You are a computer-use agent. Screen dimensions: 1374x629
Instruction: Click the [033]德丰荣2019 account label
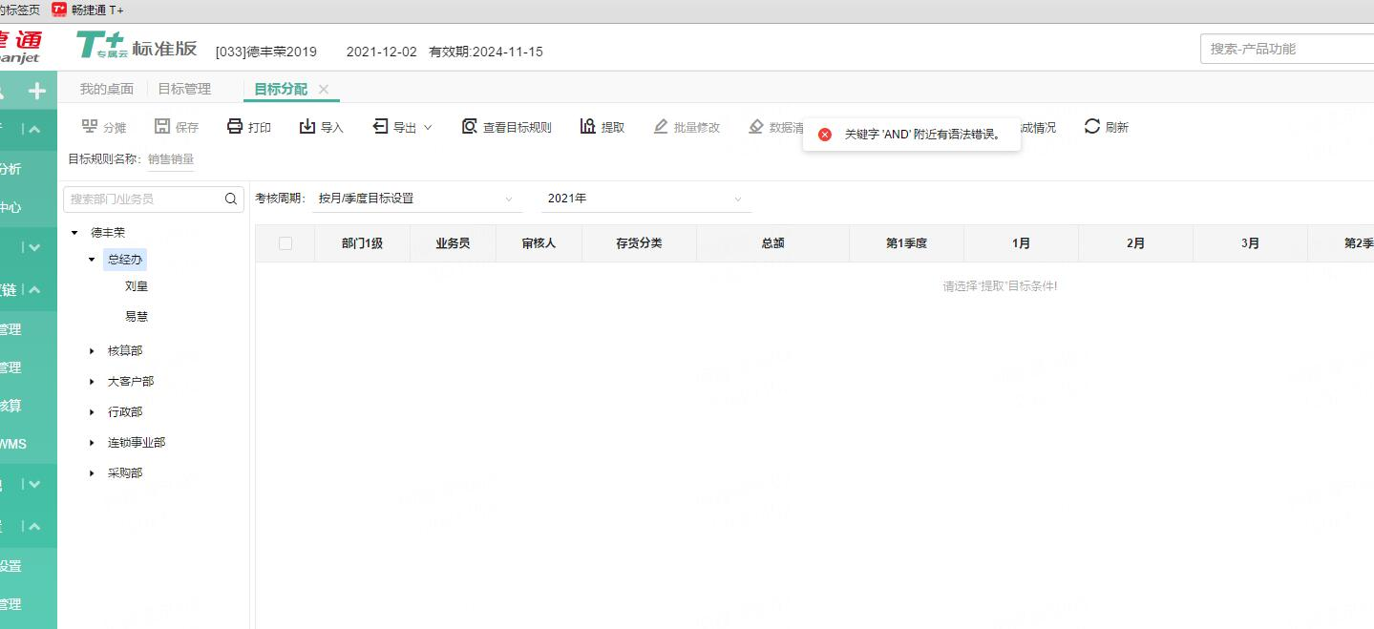(x=266, y=52)
